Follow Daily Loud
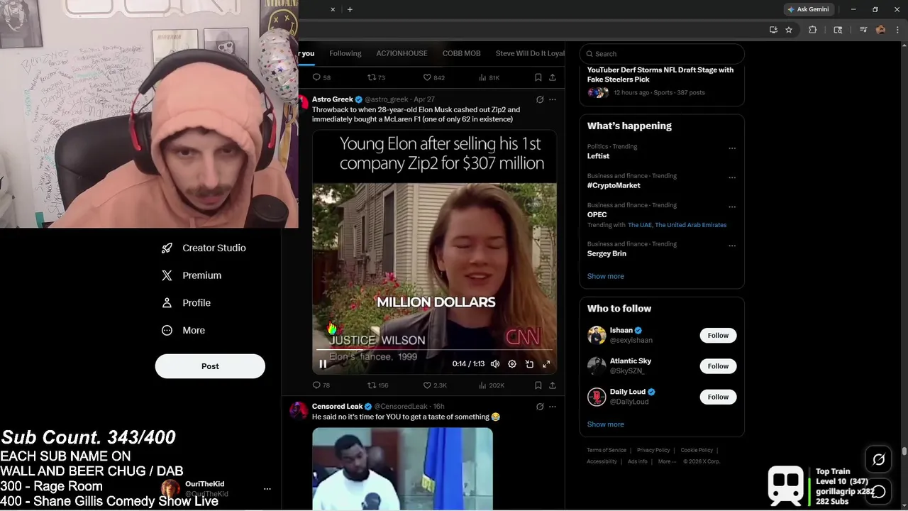Viewport: 908px width, 511px height. coord(718,397)
